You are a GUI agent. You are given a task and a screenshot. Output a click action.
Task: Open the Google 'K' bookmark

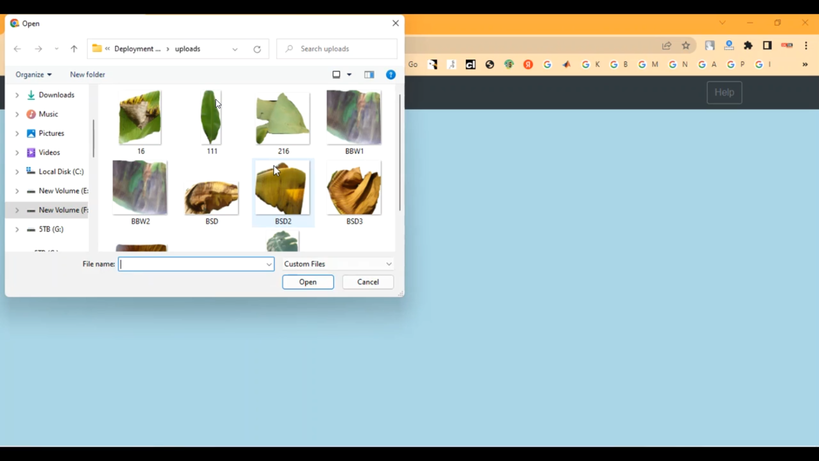coord(591,64)
